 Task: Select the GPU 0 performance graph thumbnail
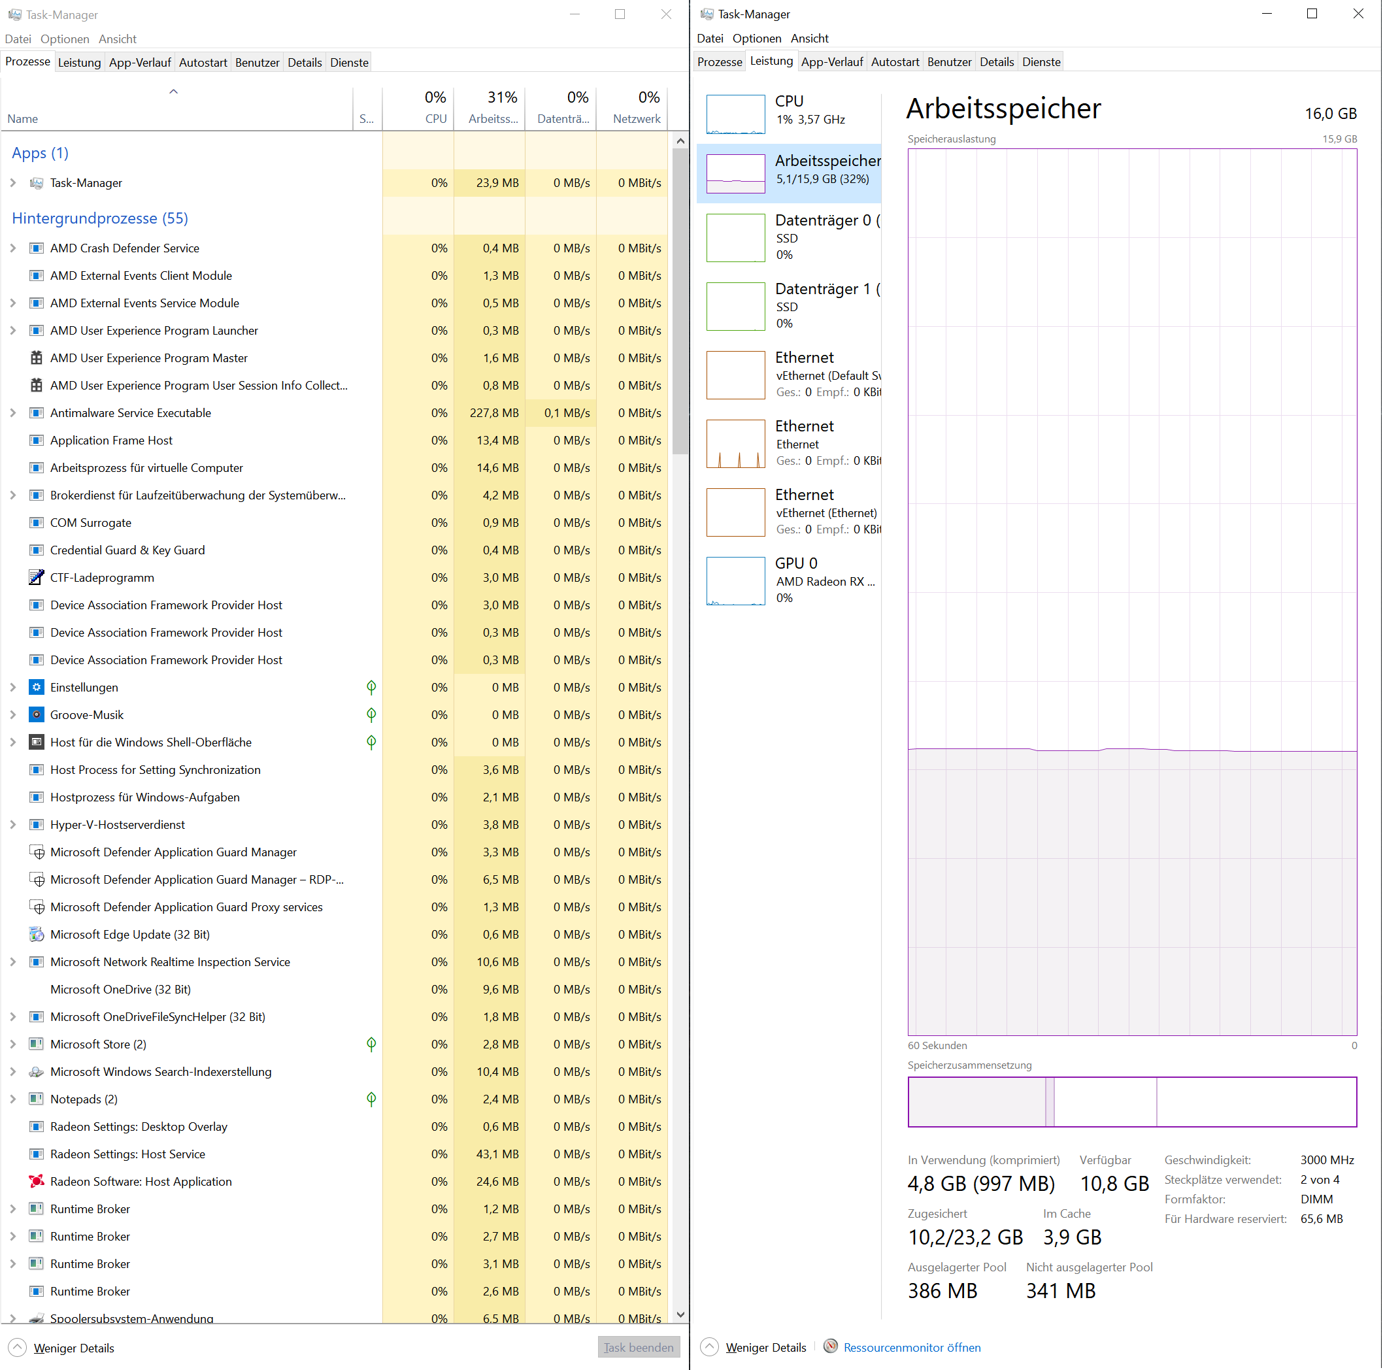[735, 580]
